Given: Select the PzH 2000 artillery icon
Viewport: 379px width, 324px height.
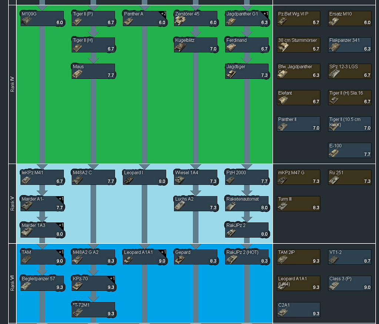Looking at the screenshot, I should [x=247, y=177].
